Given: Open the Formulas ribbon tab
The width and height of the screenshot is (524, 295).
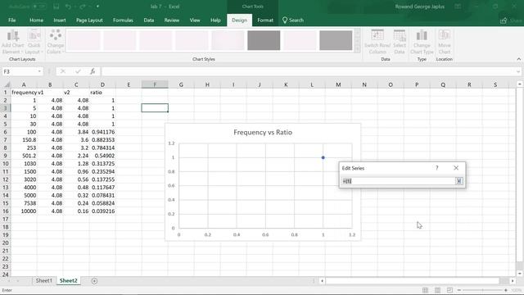Looking at the screenshot, I should [123, 20].
